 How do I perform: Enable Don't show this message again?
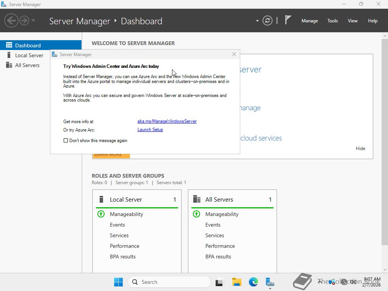[x=66, y=141]
